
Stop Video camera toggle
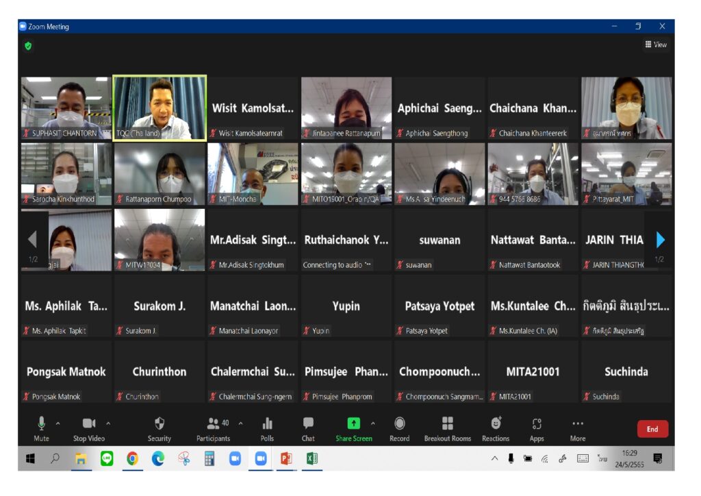[89, 424]
